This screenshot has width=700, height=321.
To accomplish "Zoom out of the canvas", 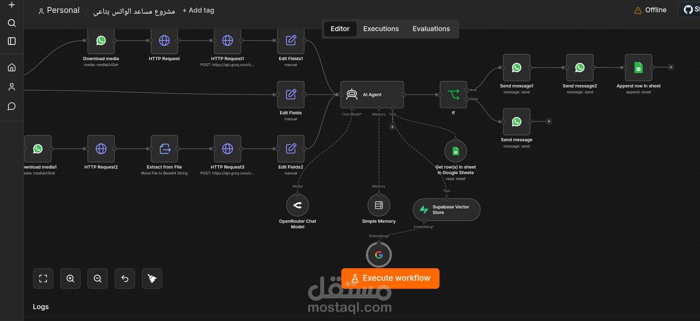I will click(x=98, y=278).
